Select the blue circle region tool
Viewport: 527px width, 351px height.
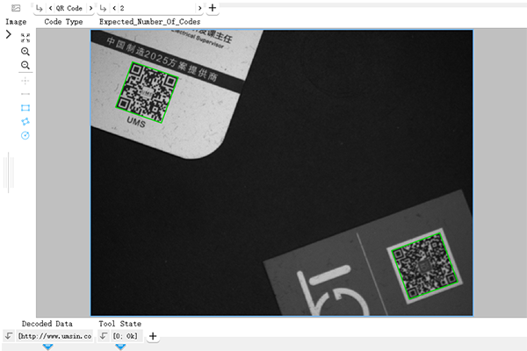click(25, 135)
